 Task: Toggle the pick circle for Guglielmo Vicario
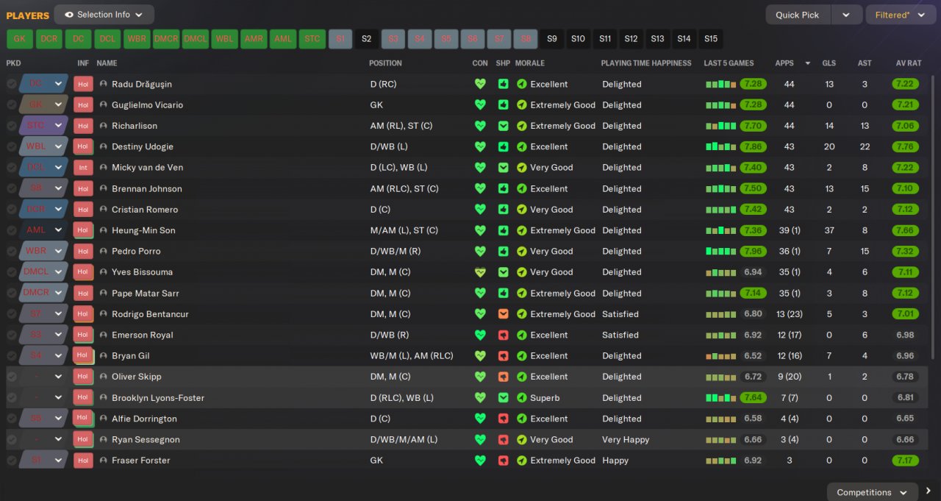[x=12, y=105]
